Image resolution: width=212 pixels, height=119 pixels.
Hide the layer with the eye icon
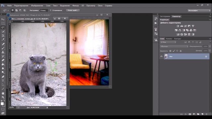coord(161,57)
